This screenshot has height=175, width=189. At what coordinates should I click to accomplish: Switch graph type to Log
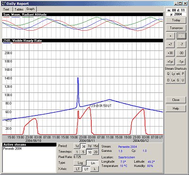(x=80, y=163)
